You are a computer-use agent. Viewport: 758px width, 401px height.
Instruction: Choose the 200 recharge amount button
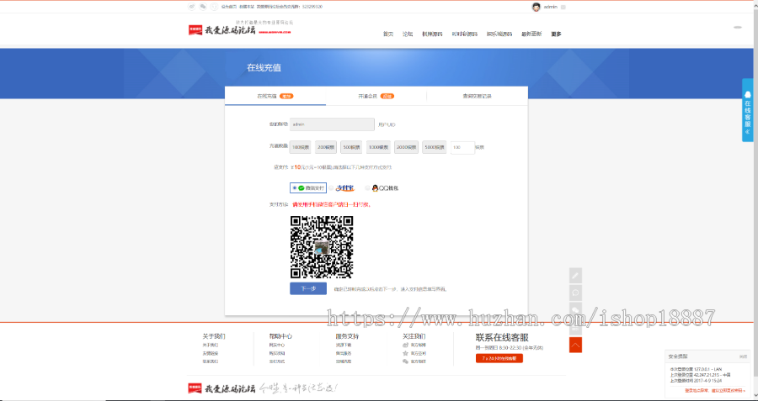click(x=326, y=147)
